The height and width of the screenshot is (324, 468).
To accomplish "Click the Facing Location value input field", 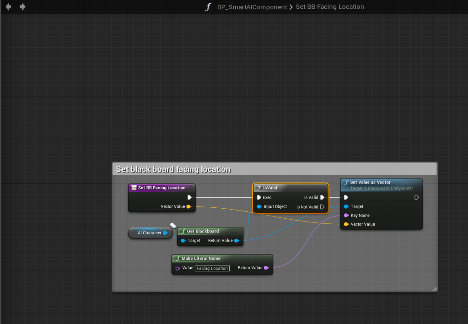I will [212, 268].
